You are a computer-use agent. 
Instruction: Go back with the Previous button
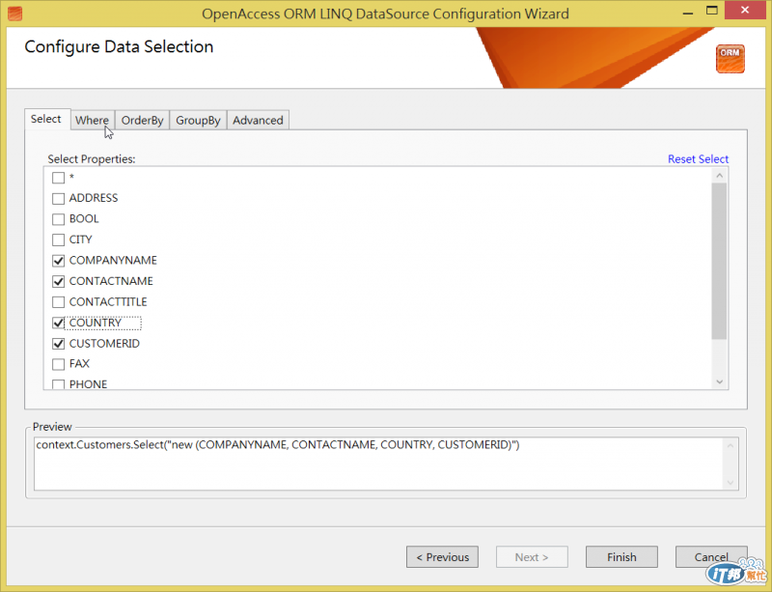coord(442,557)
